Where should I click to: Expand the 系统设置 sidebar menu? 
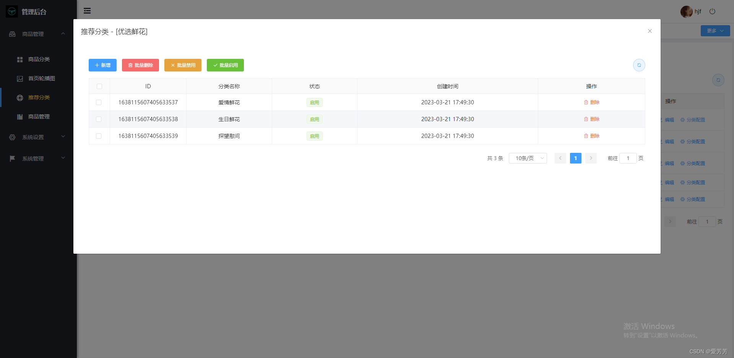tap(37, 137)
